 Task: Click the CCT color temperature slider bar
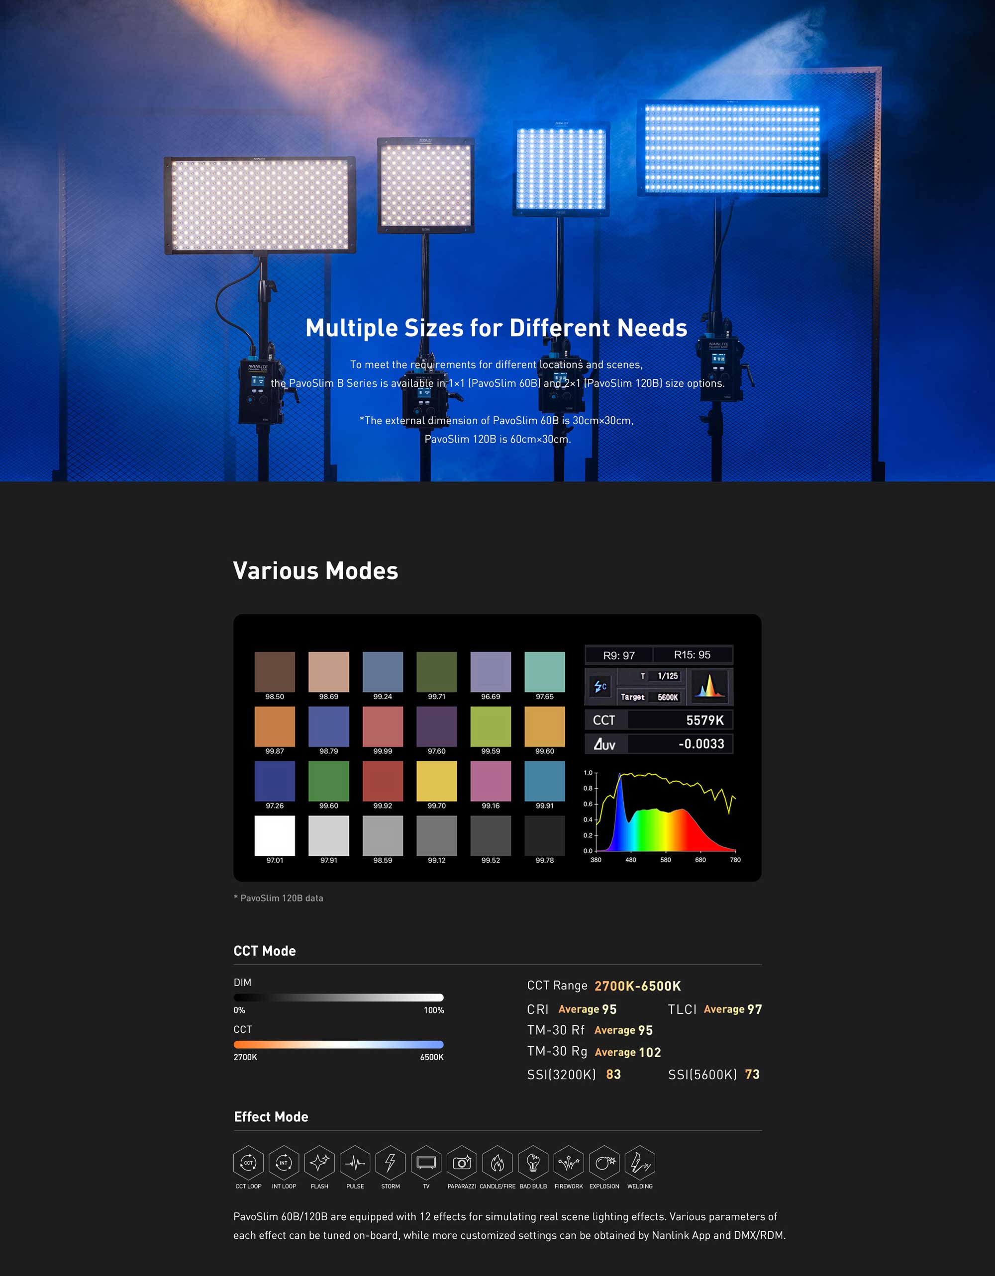pyautogui.click(x=338, y=1045)
